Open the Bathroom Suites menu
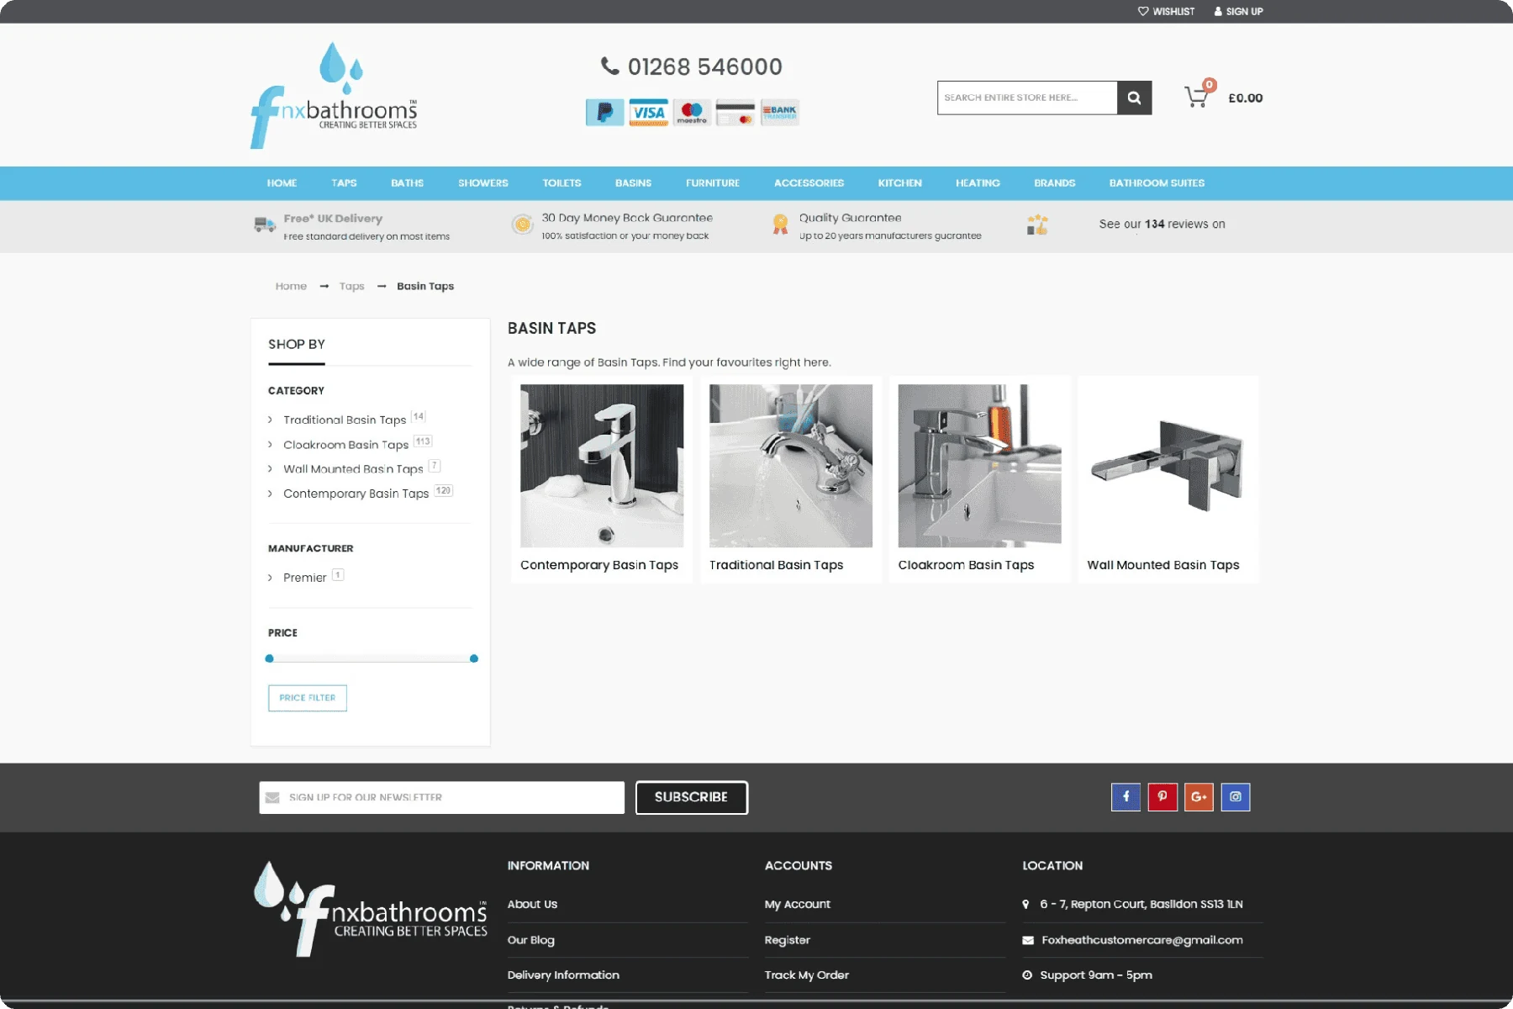Screen dimensions: 1513x1009 (1157, 183)
